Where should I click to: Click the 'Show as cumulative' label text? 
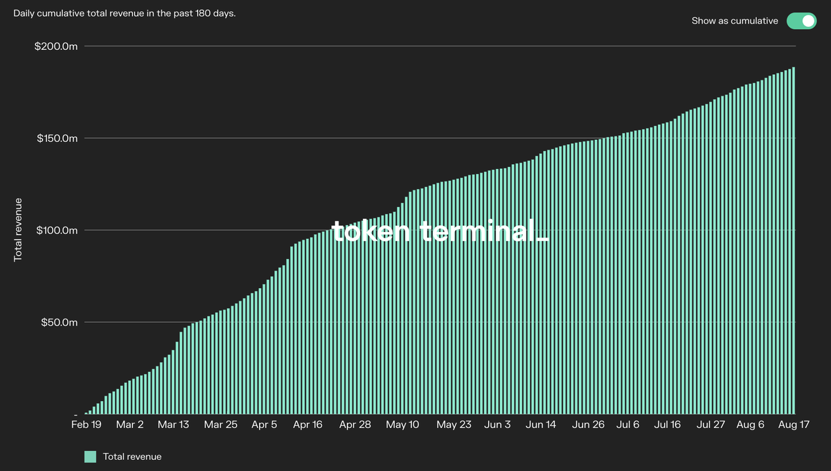coord(735,21)
